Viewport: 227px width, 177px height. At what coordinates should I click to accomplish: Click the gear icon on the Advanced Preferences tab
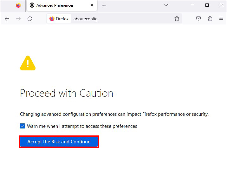[x=32, y=5]
